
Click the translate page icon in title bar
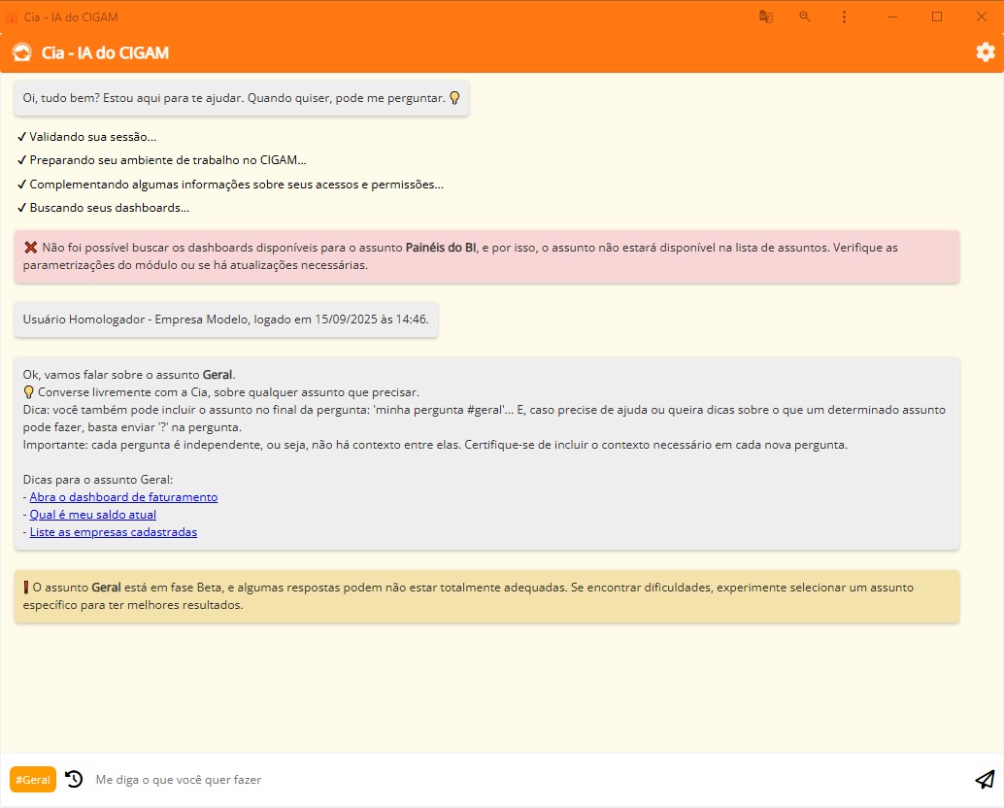click(x=766, y=17)
